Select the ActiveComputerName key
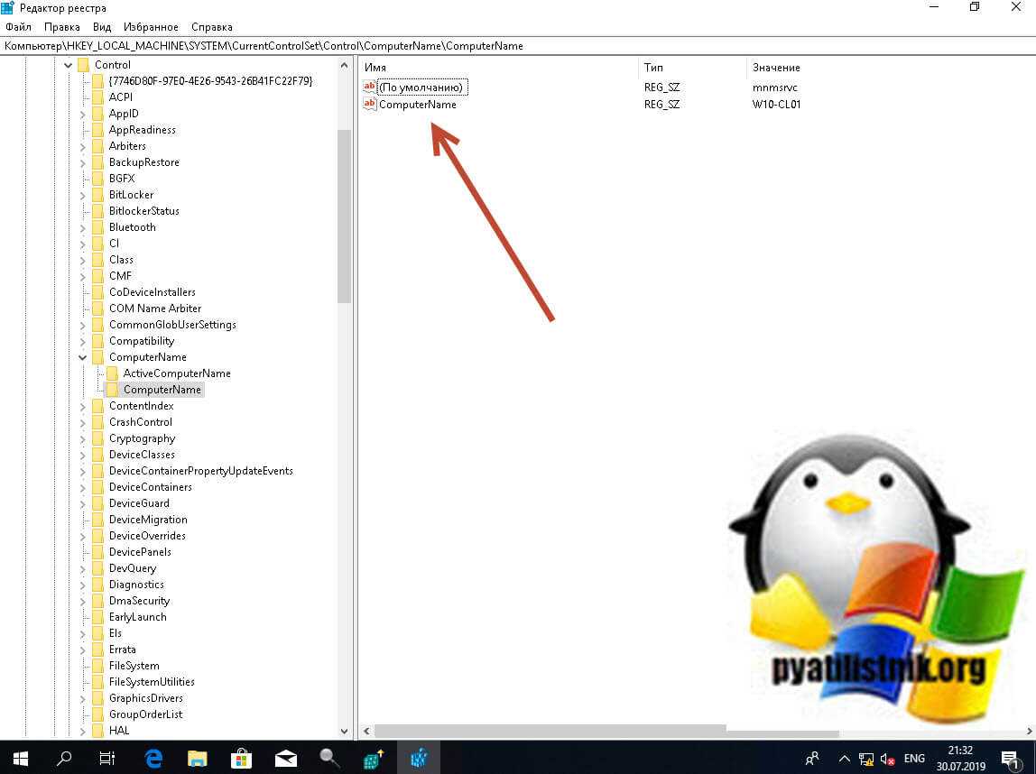This screenshot has width=1036, height=774. tap(177, 373)
